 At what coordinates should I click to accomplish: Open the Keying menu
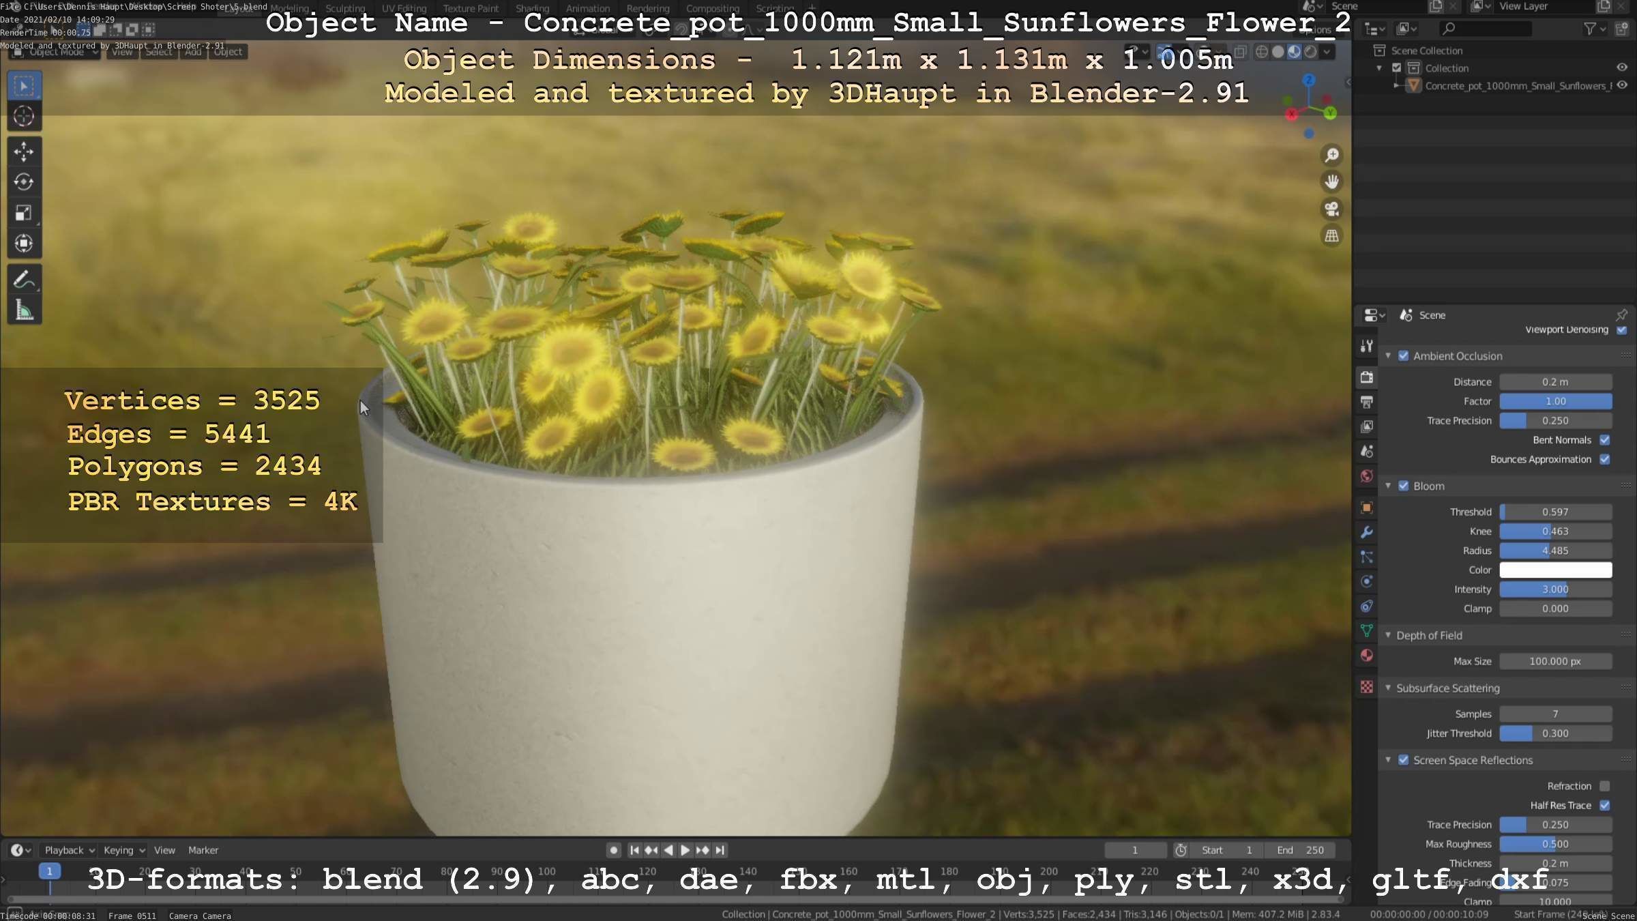[124, 850]
